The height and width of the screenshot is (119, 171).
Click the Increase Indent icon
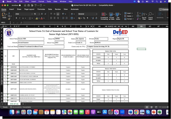[x=66, y=18]
